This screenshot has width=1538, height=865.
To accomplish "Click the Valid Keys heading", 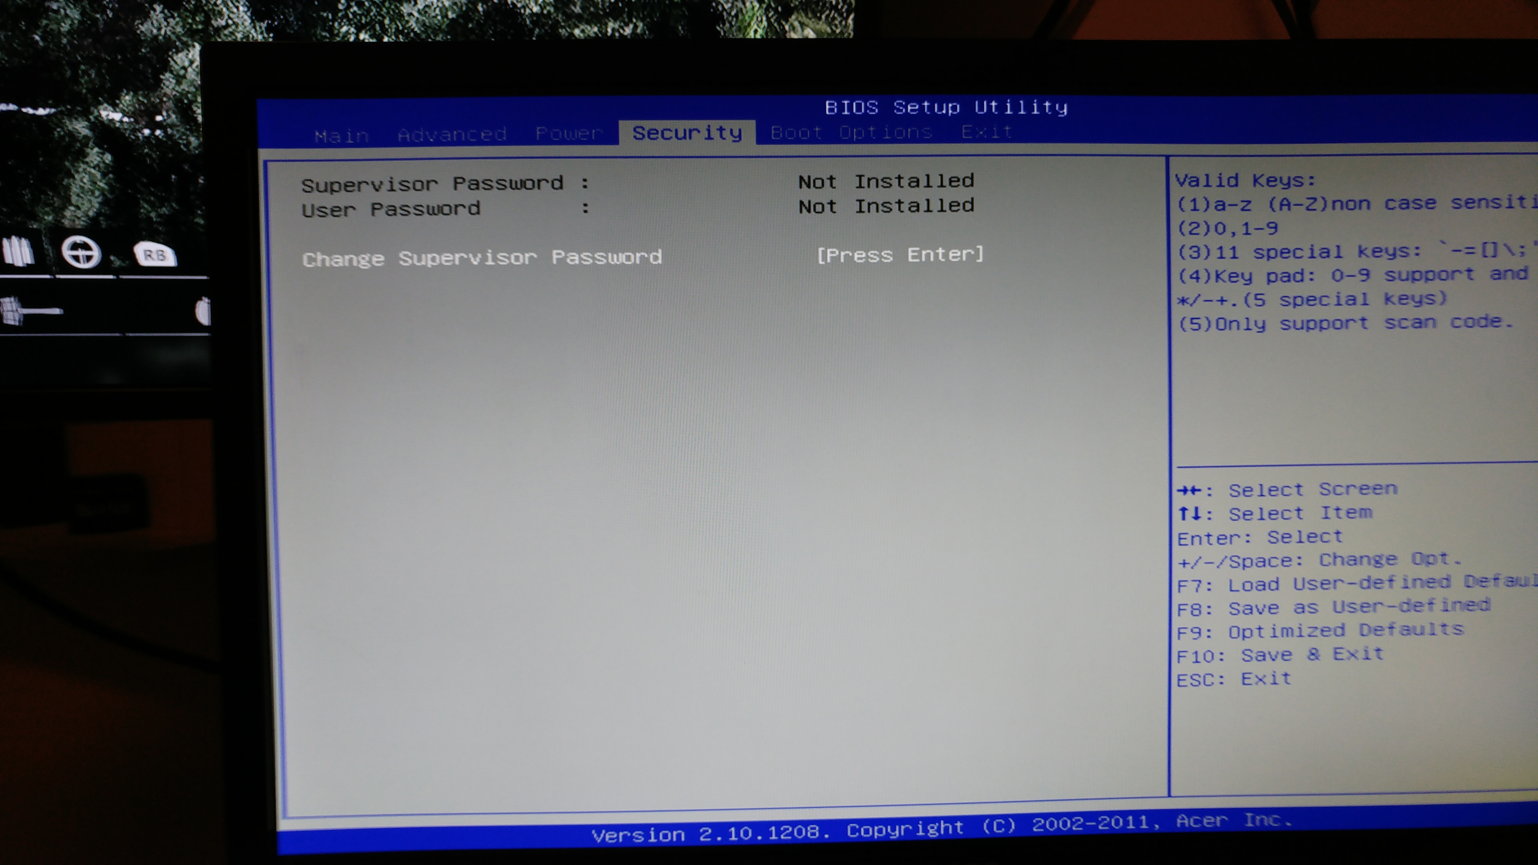I will coord(1245,180).
